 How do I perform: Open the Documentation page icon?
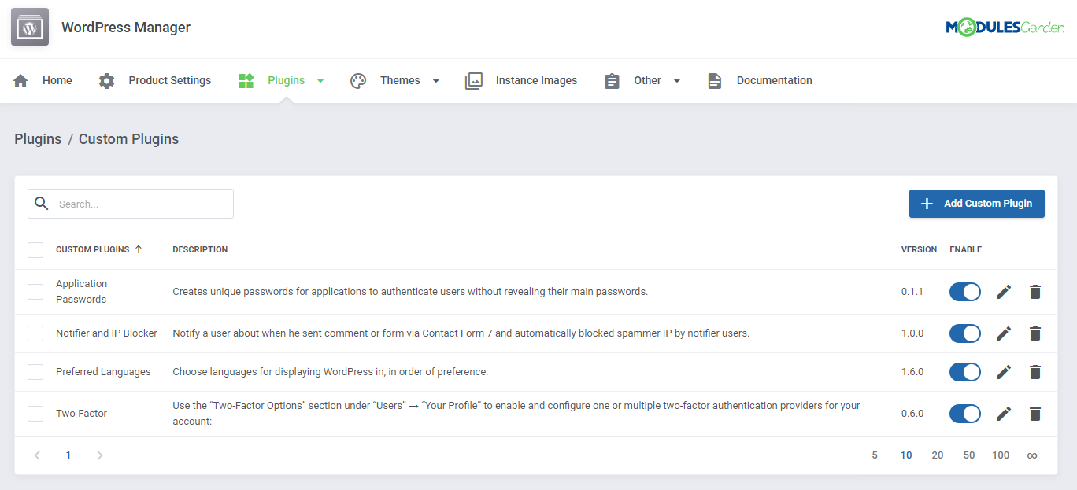[714, 79]
